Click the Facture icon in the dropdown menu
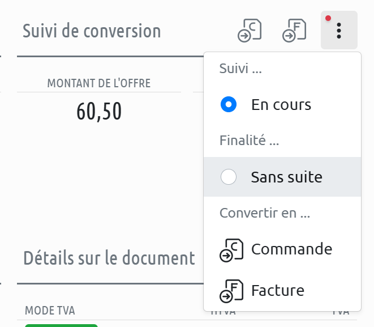 point(231,291)
